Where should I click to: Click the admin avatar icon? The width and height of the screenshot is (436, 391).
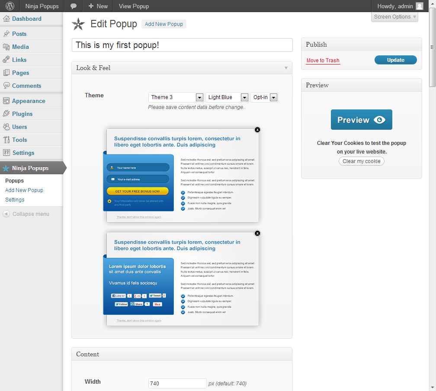point(419,6)
